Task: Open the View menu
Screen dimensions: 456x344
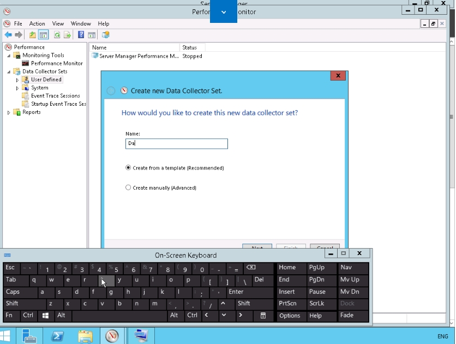Action: tap(58, 24)
